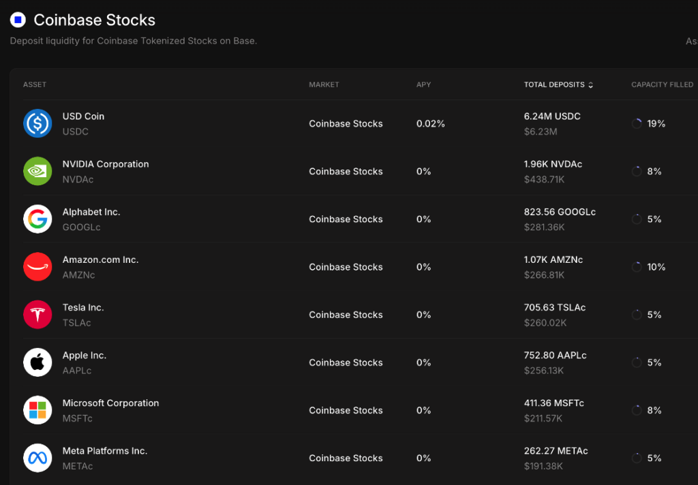This screenshot has height=485, width=698.
Task: Click USDC 19% capacity progress ring
Action: [637, 124]
